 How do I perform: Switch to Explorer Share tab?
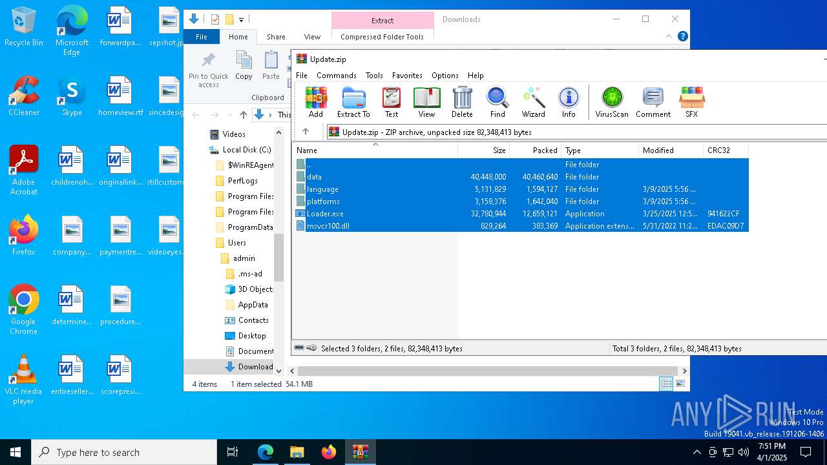coord(276,37)
